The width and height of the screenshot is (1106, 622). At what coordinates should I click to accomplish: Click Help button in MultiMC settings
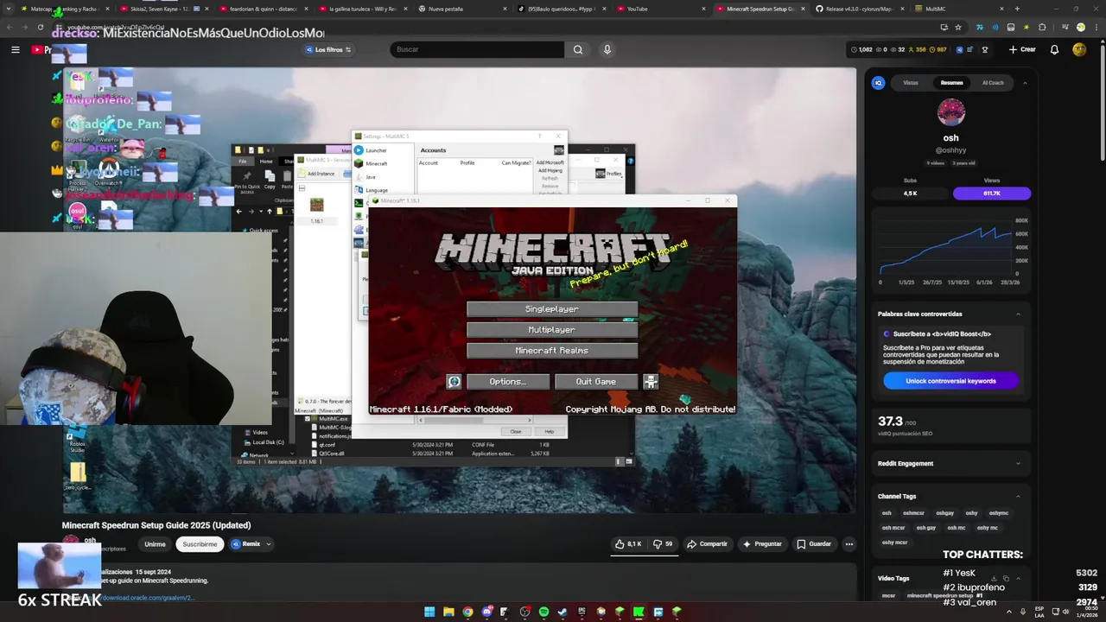tap(549, 431)
